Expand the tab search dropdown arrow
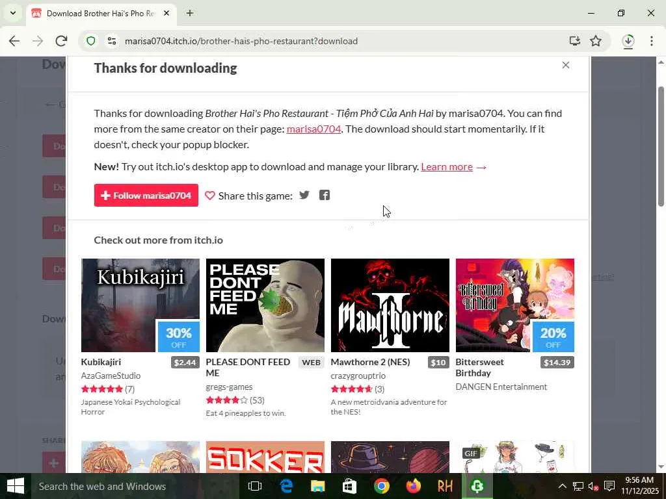Image resolution: width=666 pixels, height=499 pixels. pos(13,13)
